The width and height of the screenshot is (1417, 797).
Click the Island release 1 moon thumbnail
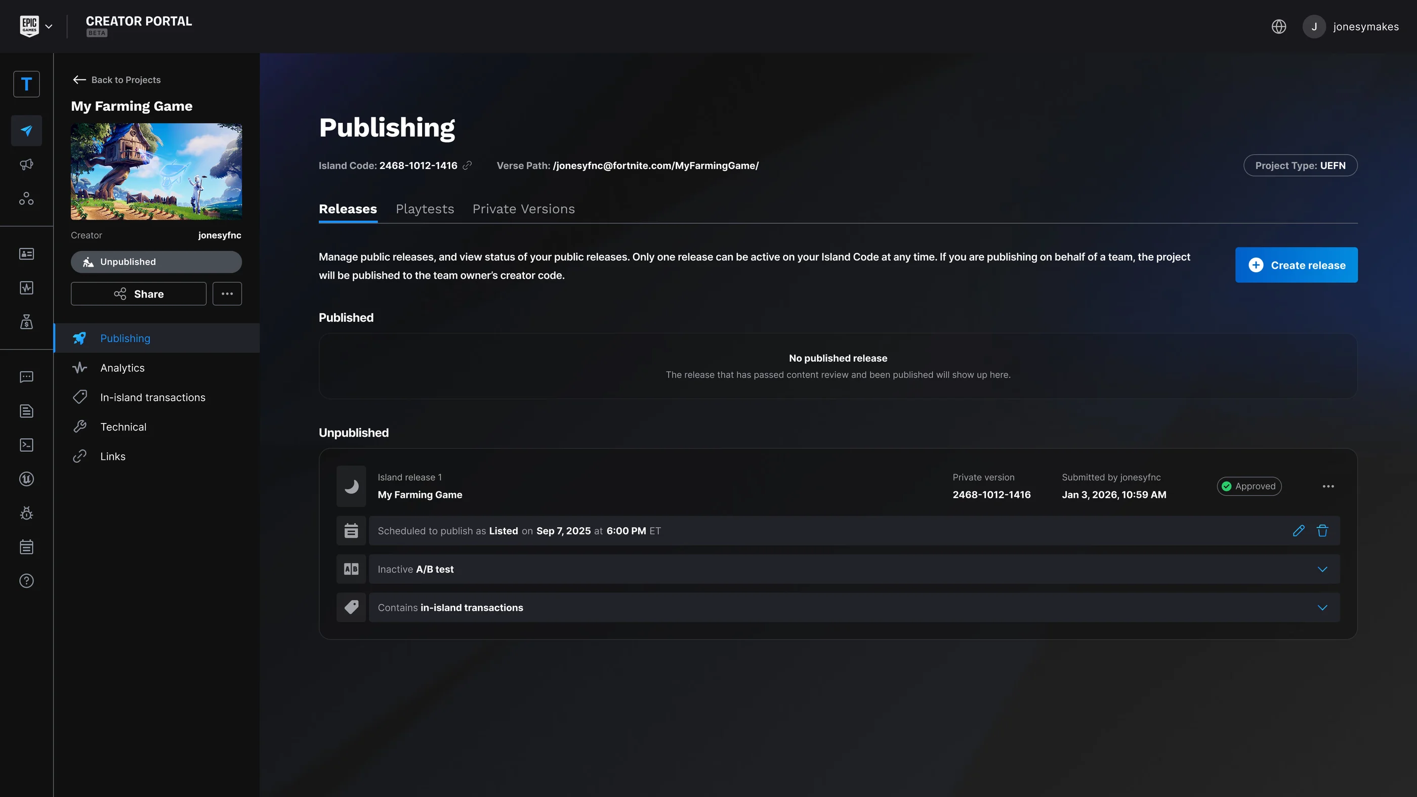point(351,486)
